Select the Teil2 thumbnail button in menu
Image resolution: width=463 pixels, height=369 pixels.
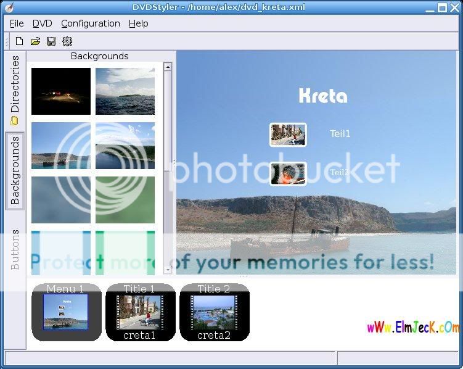click(x=288, y=174)
